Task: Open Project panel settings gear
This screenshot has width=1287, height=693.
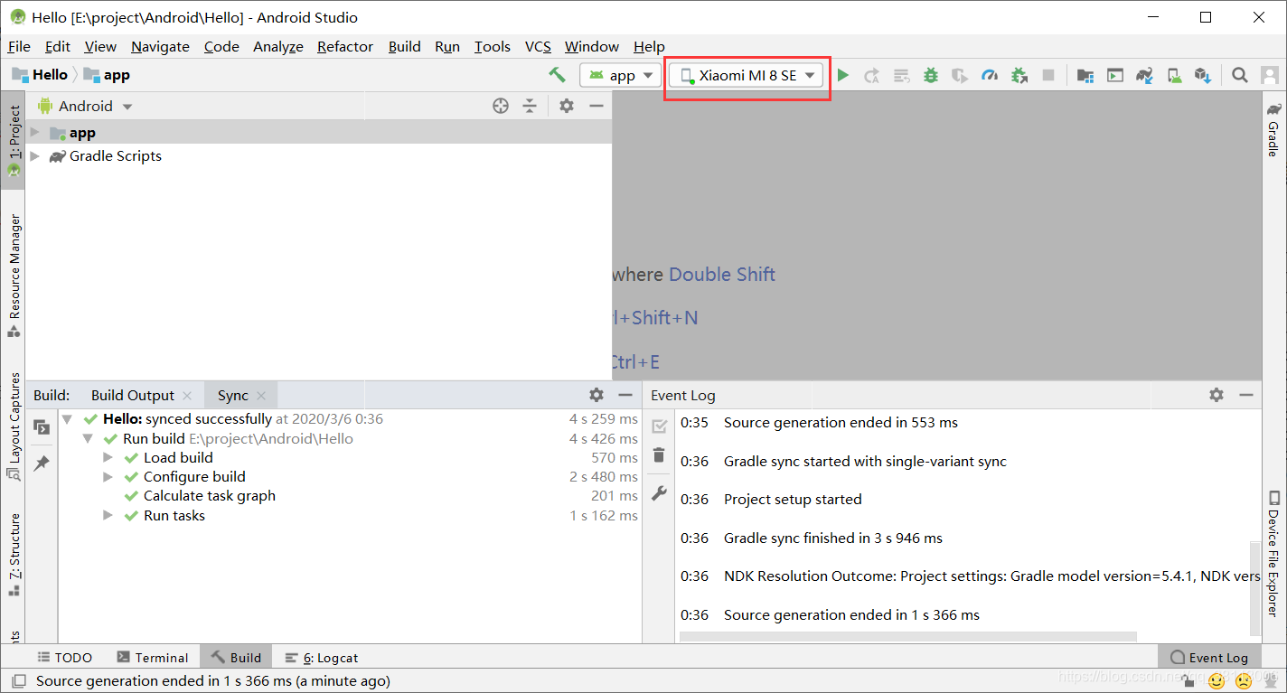Action: (x=567, y=106)
